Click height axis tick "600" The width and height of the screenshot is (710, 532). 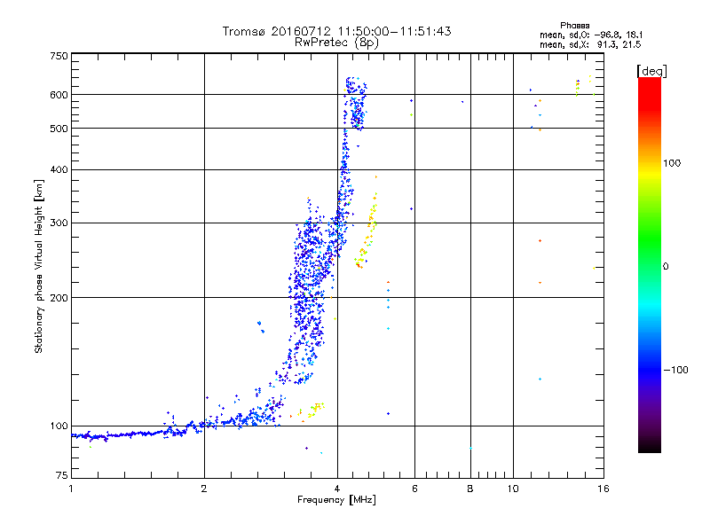[x=59, y=95]
